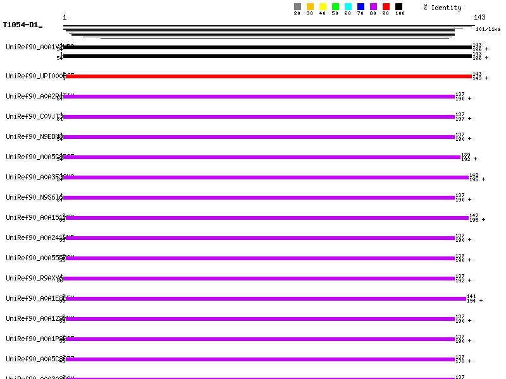Click the '% Identity' legend title
Viewport: 506px width, 379px height.
(x=442, y=8)
